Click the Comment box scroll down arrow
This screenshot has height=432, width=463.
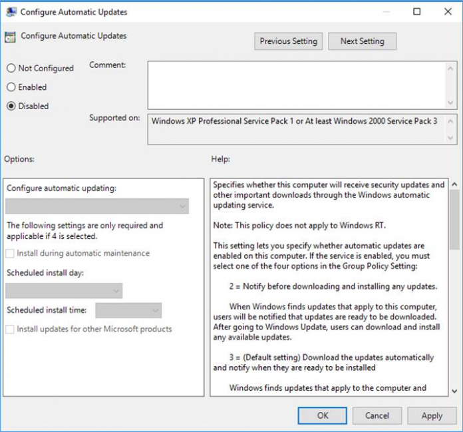tap(450, 103)
